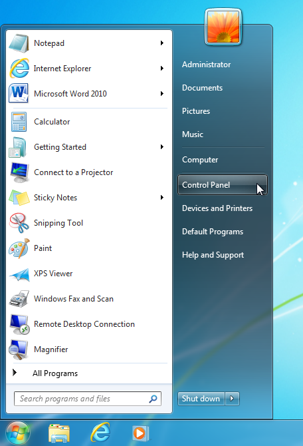Open the Sticky Notes icon
This screenshot has height=446, width=303.
(x=19, y=198)
